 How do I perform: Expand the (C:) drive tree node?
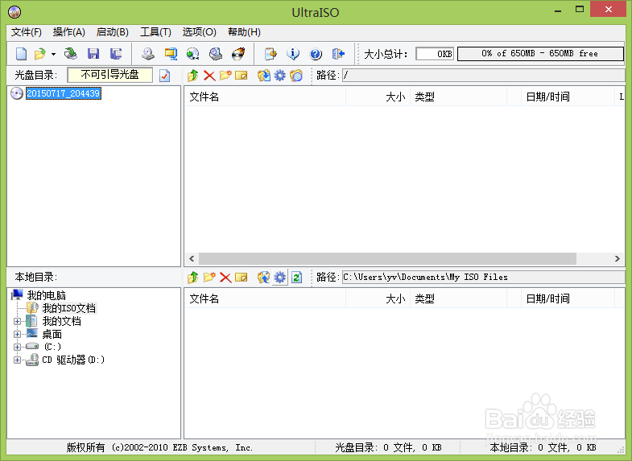tap(17, 347)
